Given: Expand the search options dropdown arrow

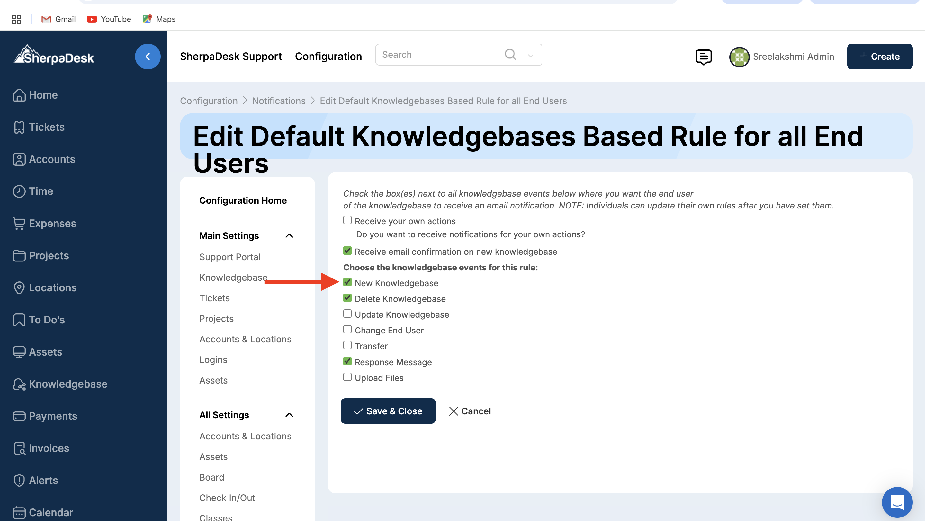Looking at the screenshot, I should [530, 55].
